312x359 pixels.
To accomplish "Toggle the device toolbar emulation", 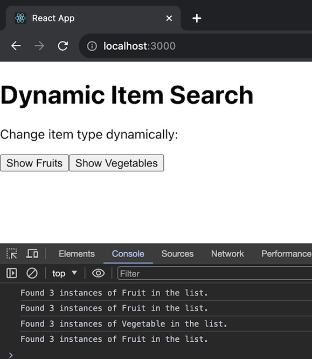I will pyautogui.click(x=32, y=254).
